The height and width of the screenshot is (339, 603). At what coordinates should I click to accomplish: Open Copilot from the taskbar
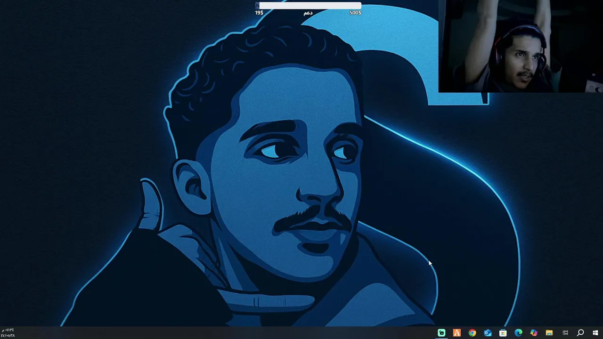(534, 333)
